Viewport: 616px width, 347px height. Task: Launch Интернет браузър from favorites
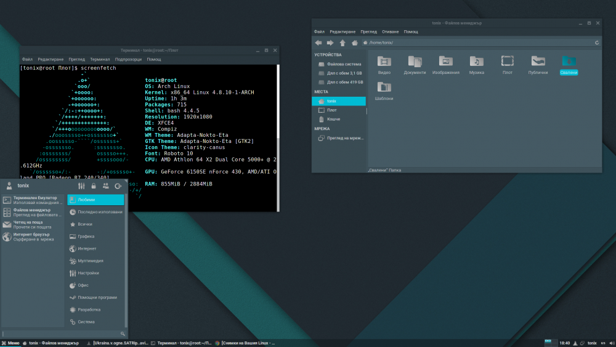[x=33, y=237]
